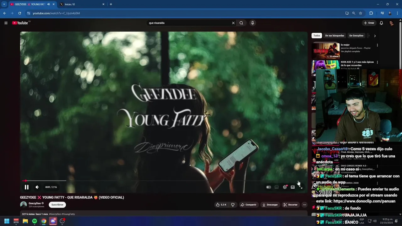Open the zoom magnifier icon in address bar
This screenshot has width=402, height=226.
[354, 13]
